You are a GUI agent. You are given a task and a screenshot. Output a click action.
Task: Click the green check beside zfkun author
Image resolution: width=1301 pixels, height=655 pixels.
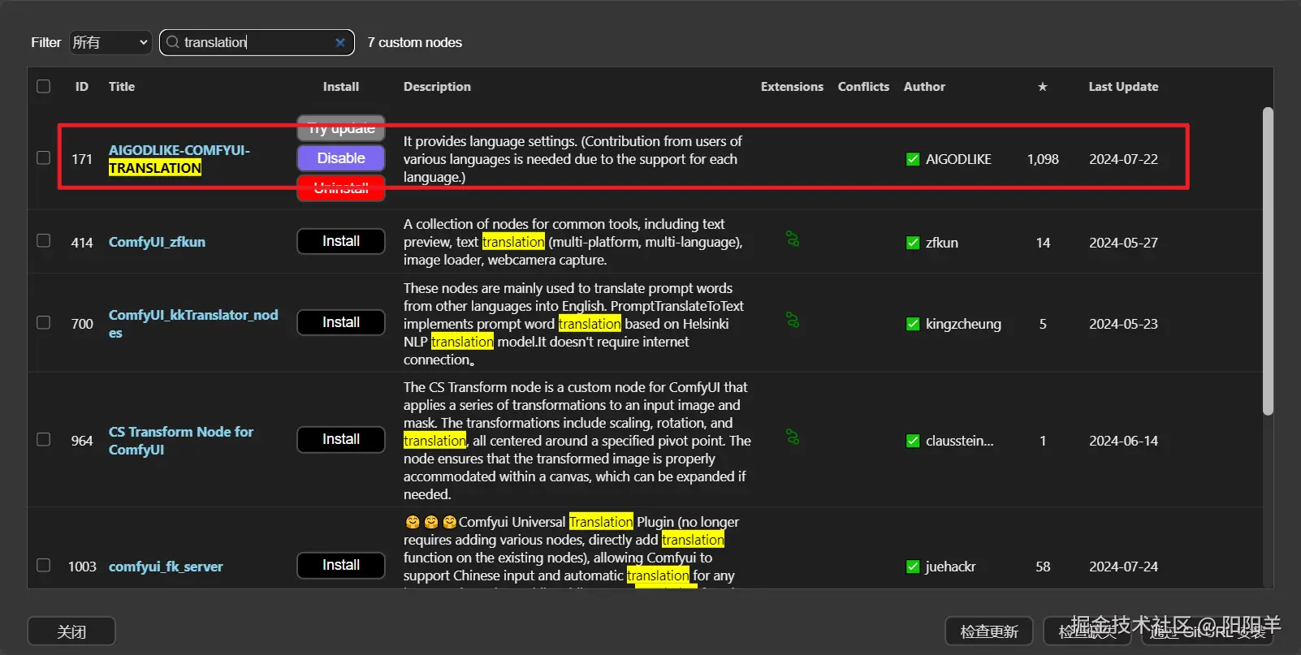pos(913,243)
